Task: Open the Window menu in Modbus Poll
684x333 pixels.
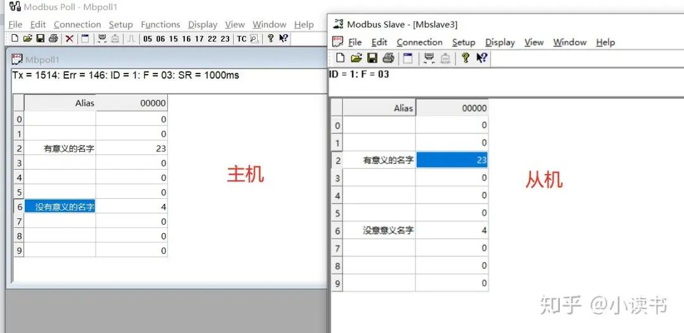Action: coord(269,25)
